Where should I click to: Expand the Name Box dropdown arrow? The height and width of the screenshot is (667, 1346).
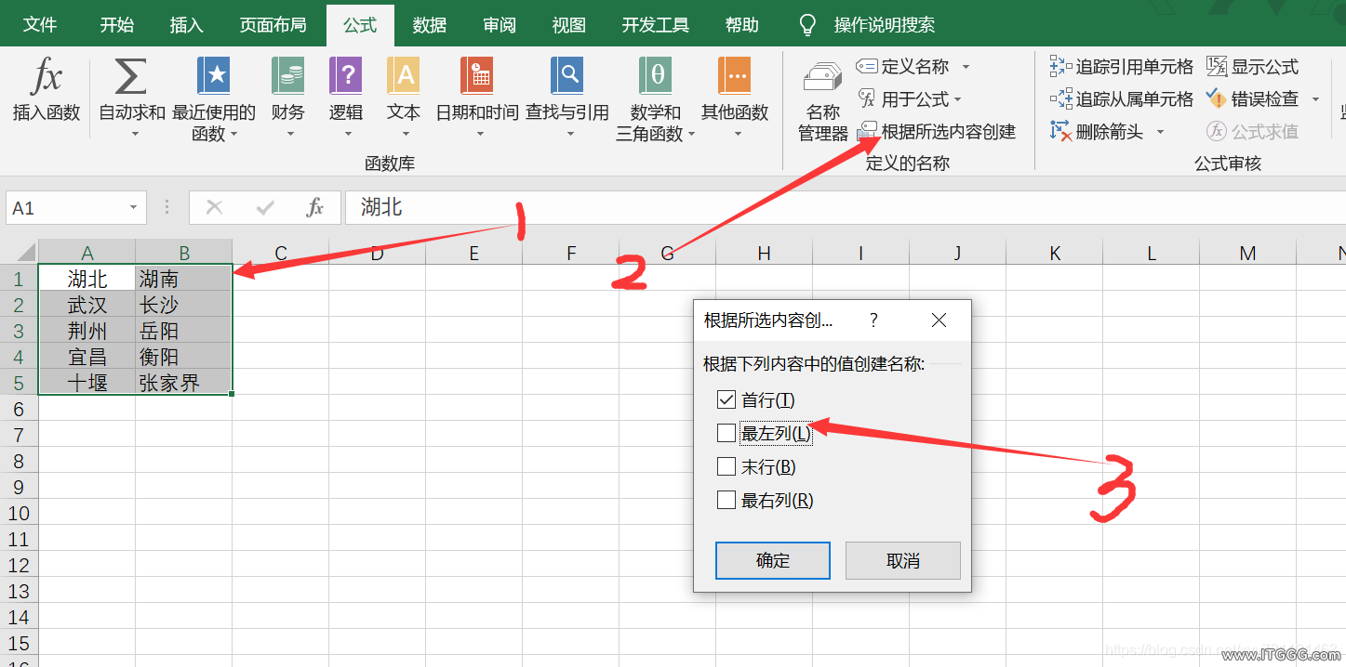pos(134,208)
